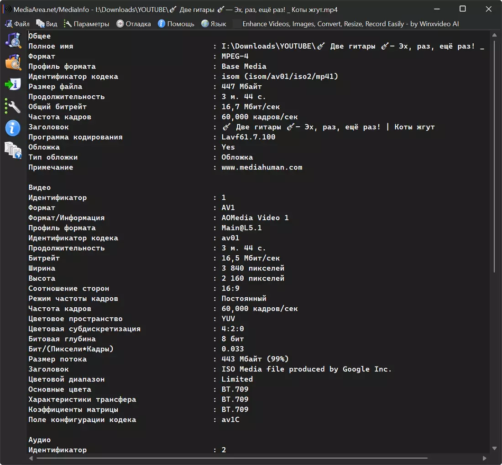
Task: Click the export icon with green arrow
Action: tap(13, 84)
